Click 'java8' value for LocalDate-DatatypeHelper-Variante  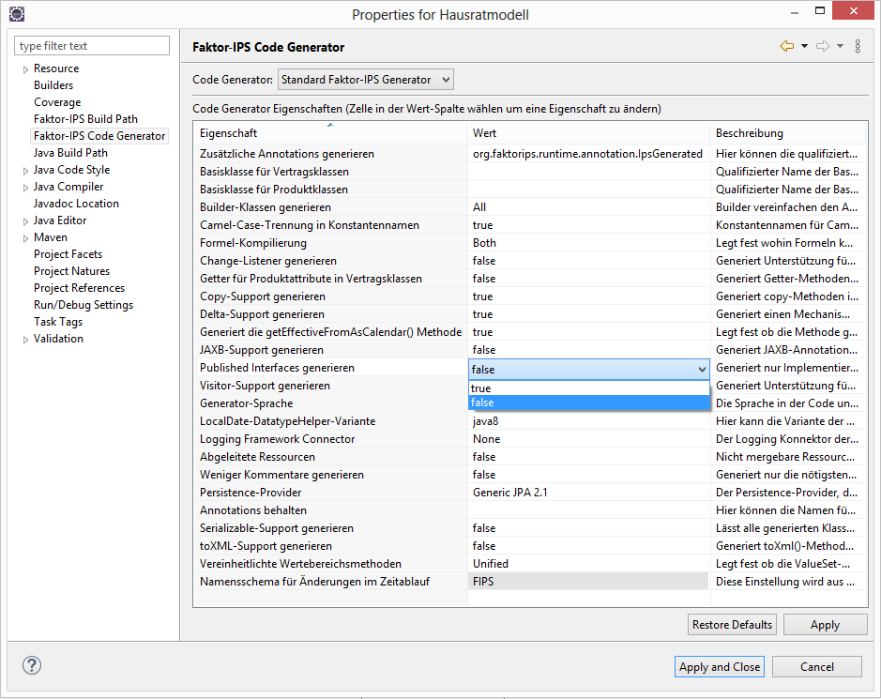[485, 421]
